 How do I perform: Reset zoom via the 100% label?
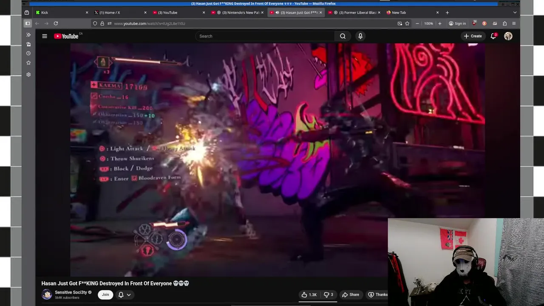point(428,23)
